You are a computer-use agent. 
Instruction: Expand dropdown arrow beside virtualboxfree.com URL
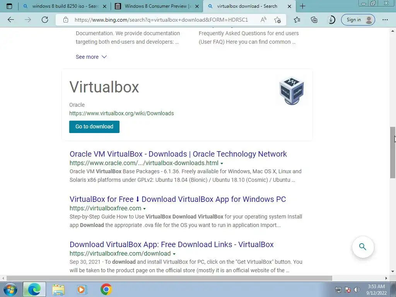[x=145, y=208]
